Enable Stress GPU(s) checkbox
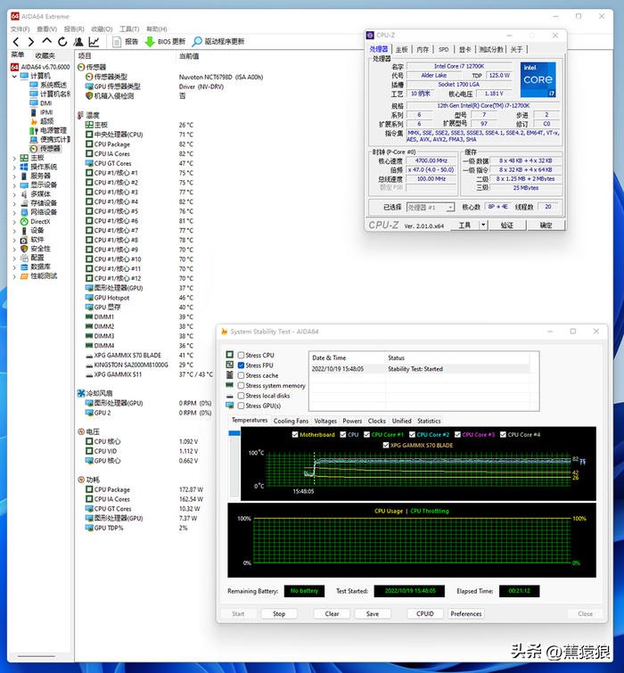The height and width of the screenshot is (673, 624). 242,406
